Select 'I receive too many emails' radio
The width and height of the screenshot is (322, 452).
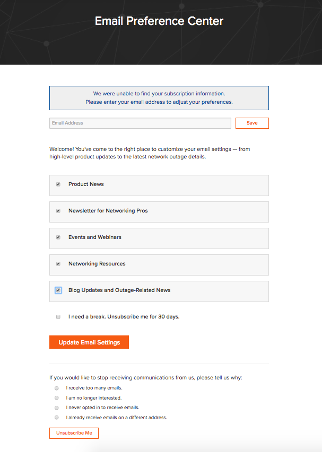tap(57, 388)
